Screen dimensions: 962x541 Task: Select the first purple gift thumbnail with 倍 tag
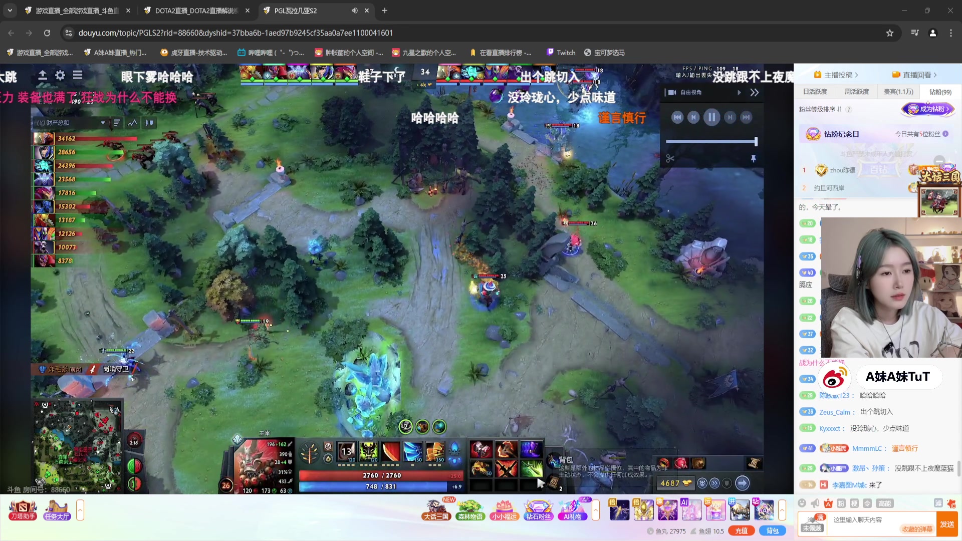tap(619, 510)
